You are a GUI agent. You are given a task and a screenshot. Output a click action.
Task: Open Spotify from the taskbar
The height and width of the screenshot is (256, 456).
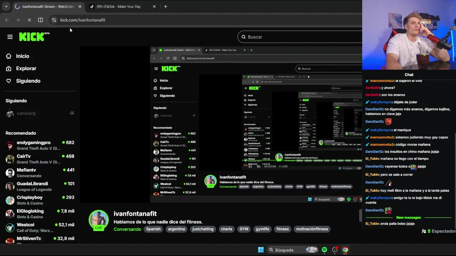pos(324,250)
